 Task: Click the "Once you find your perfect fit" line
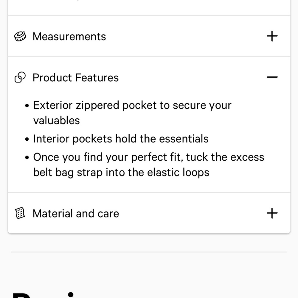pos(148,157)
